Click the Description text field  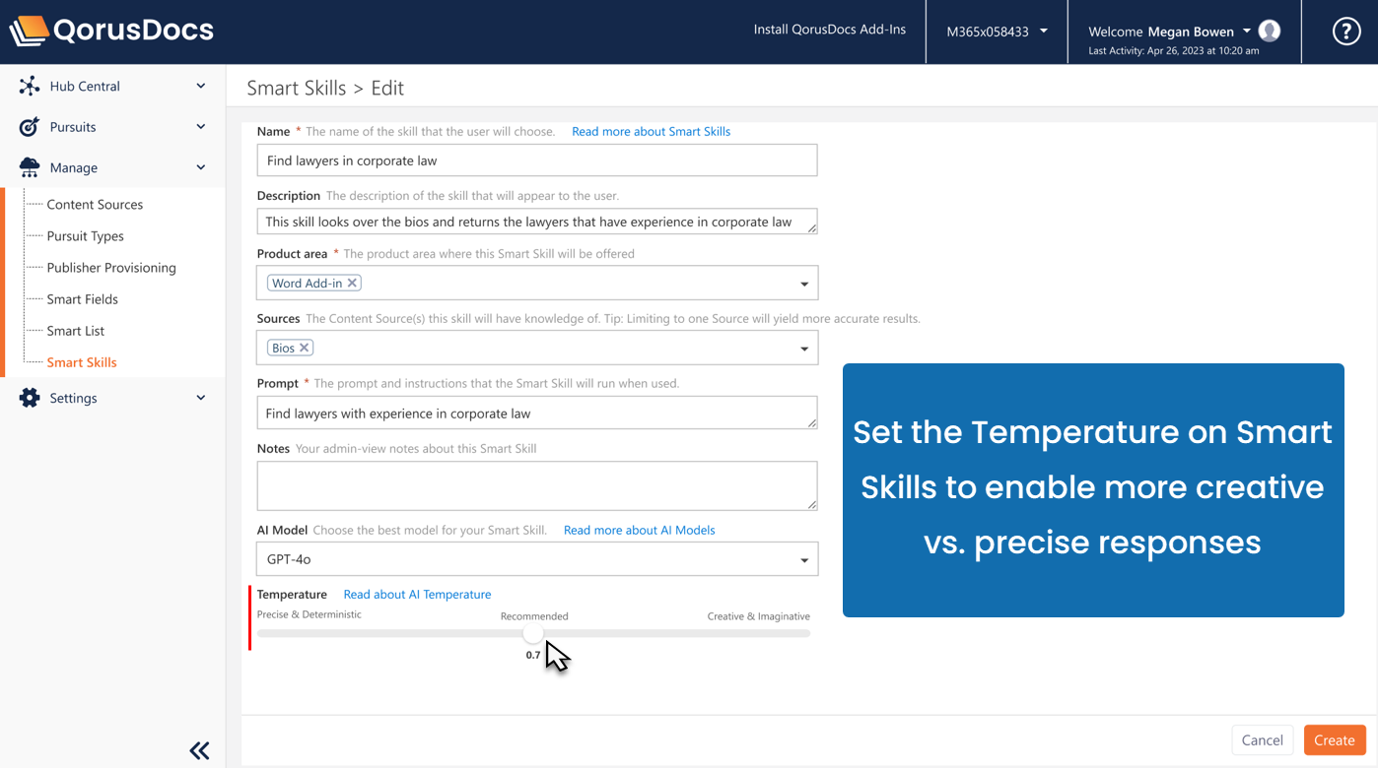pyautogui.click(x=537, y=222)
